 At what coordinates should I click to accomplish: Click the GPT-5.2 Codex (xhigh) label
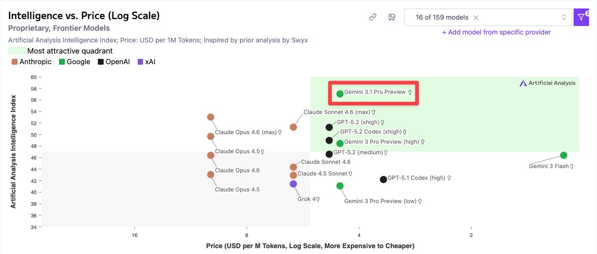371,132
